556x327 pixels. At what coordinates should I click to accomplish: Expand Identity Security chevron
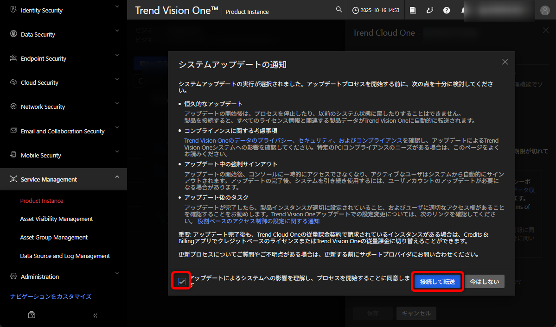117,6
